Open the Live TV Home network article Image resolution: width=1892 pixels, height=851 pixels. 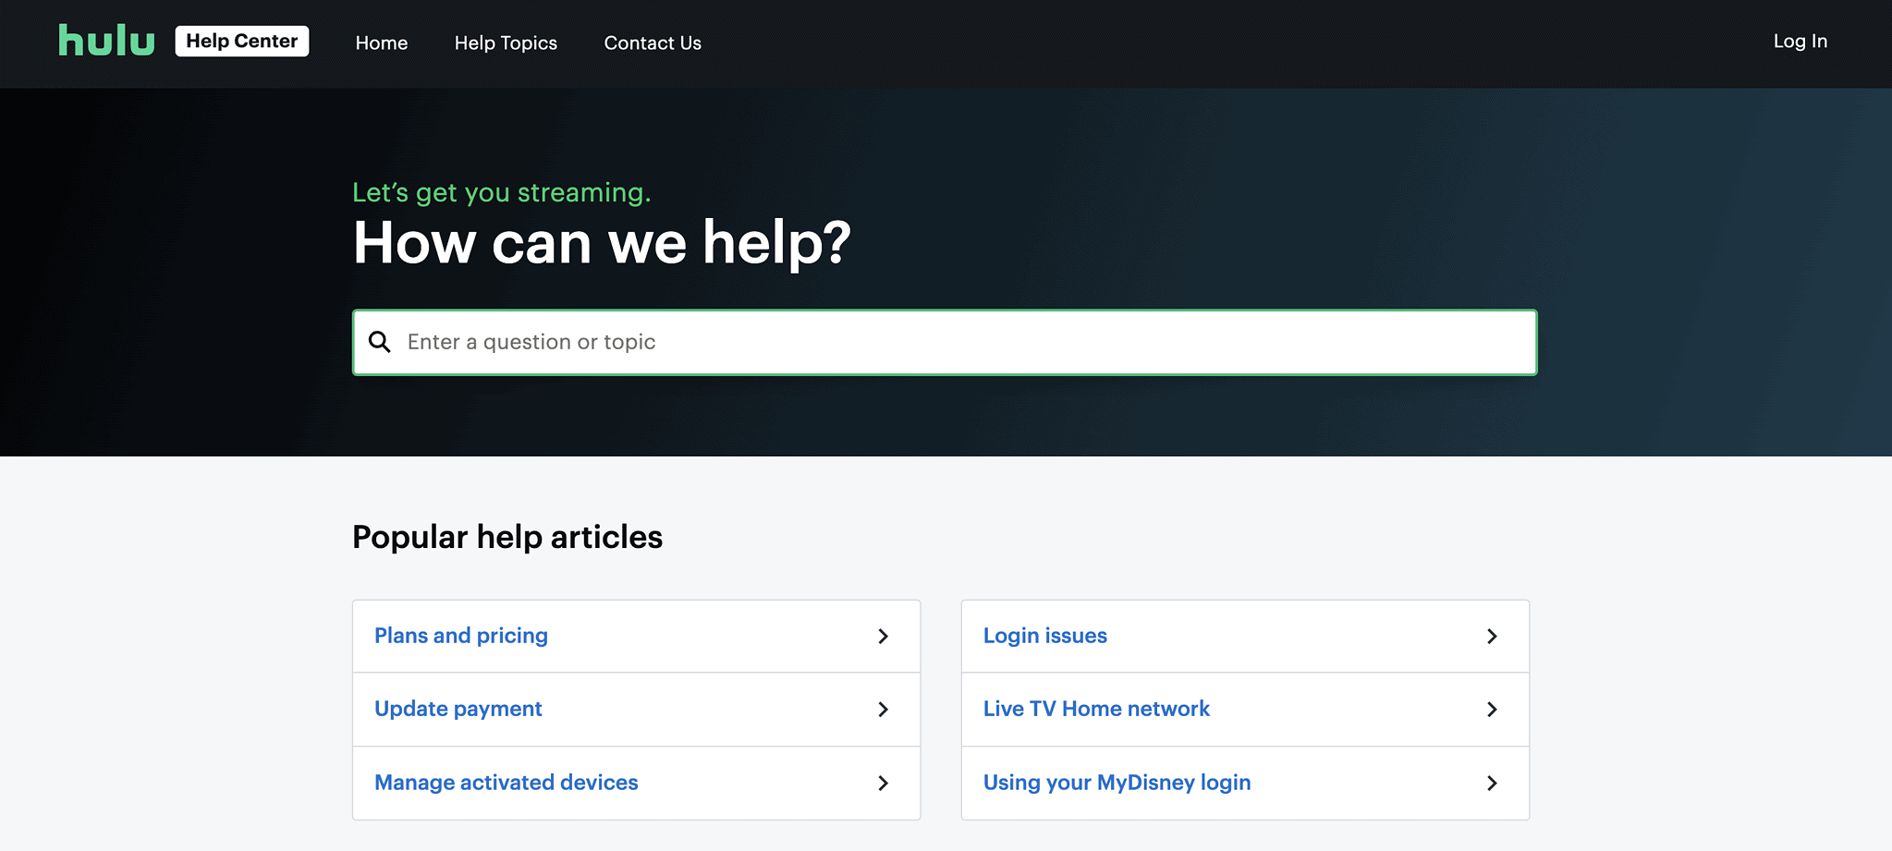1096,710
